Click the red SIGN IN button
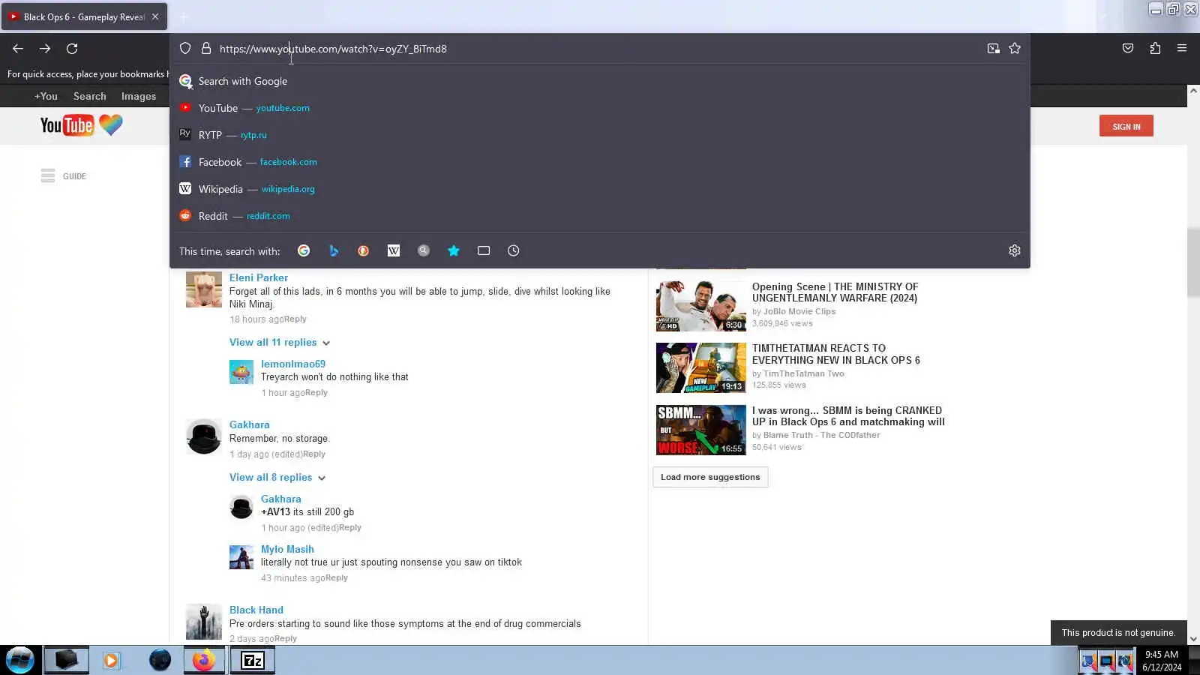Screen dimensions: 1200x675 coord(1126,126)
